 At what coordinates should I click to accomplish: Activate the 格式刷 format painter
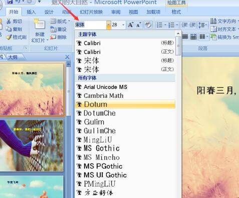16,37
